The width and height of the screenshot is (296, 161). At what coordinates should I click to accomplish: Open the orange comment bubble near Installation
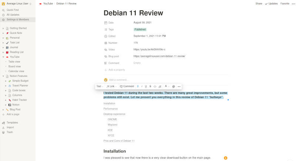point(226,158)
